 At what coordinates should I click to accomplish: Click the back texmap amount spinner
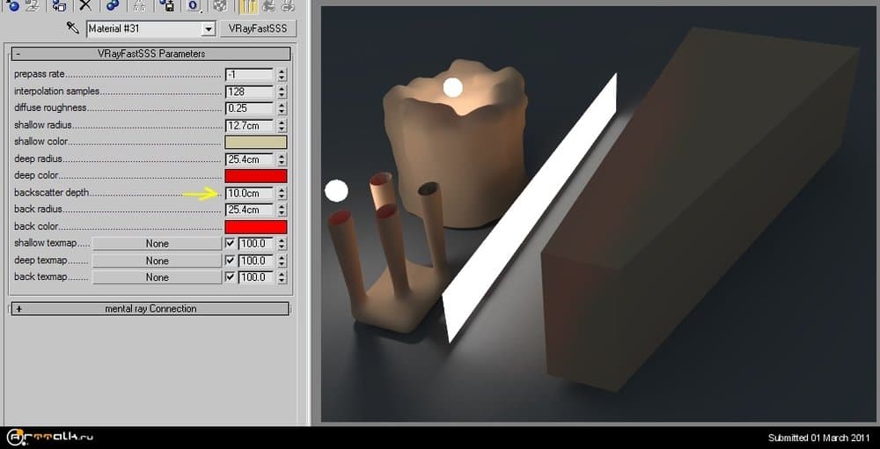[282, 277]
